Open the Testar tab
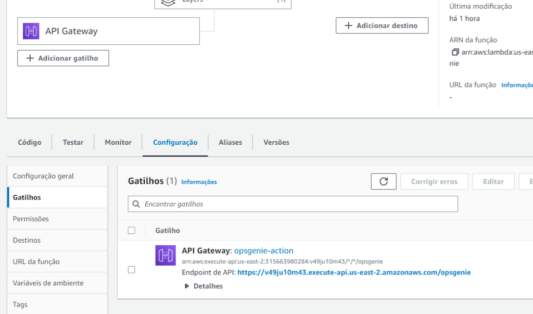Screen dimensions: 533x314 (x=73, y=142)
